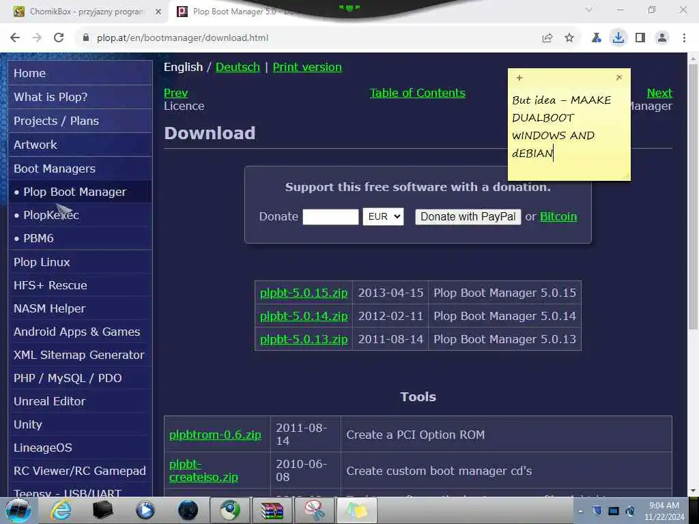
Task: Open the Snipping Tool taskbar icon
Action: point(315,510)
